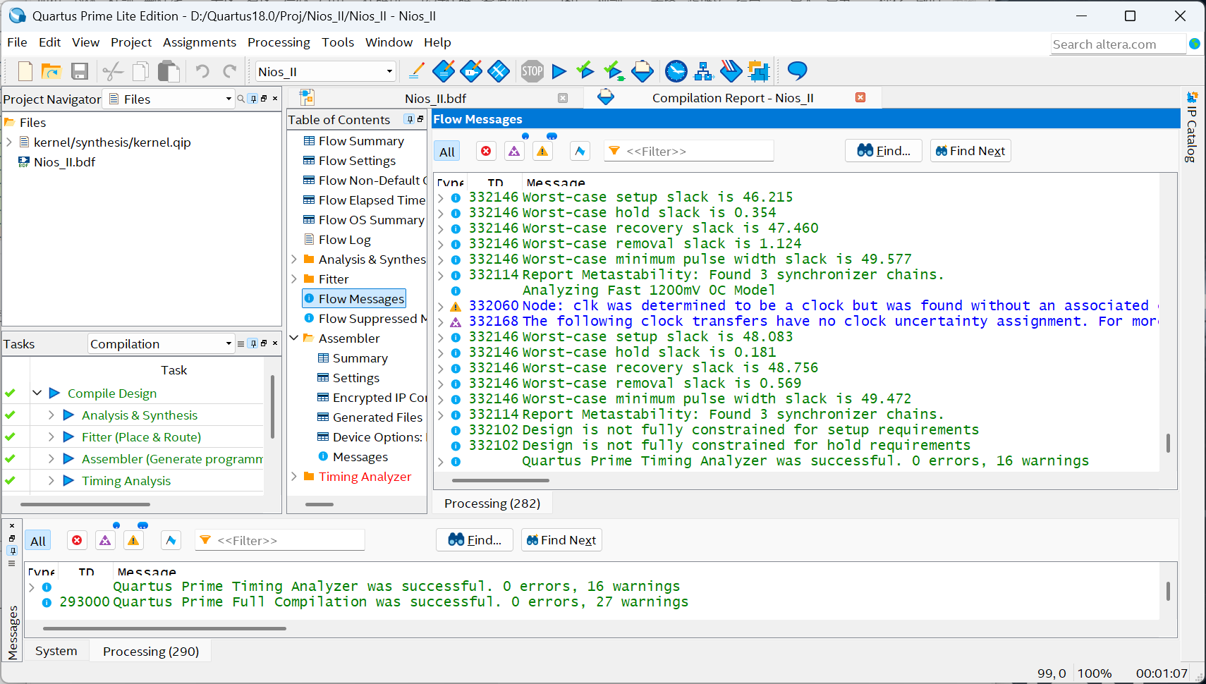The width and height of the screenshot is (1206, 684).
Task: Open the Assignment Editor icon
Action: tap(444, 71)
